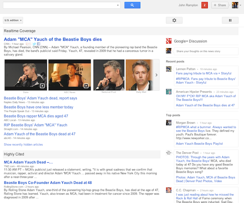This screenshot has width=244, height=203.
Task: Open C.C. Chapman's profile picture
Action: (169, 190)
